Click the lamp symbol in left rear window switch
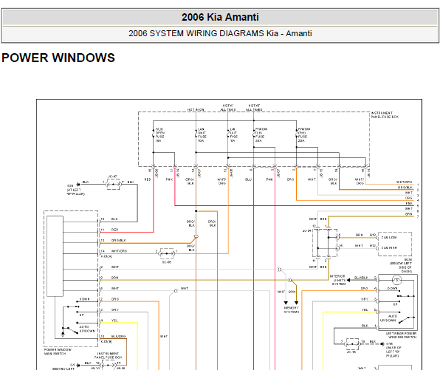This screenshot has height=370, width=440. coord(396,280)
